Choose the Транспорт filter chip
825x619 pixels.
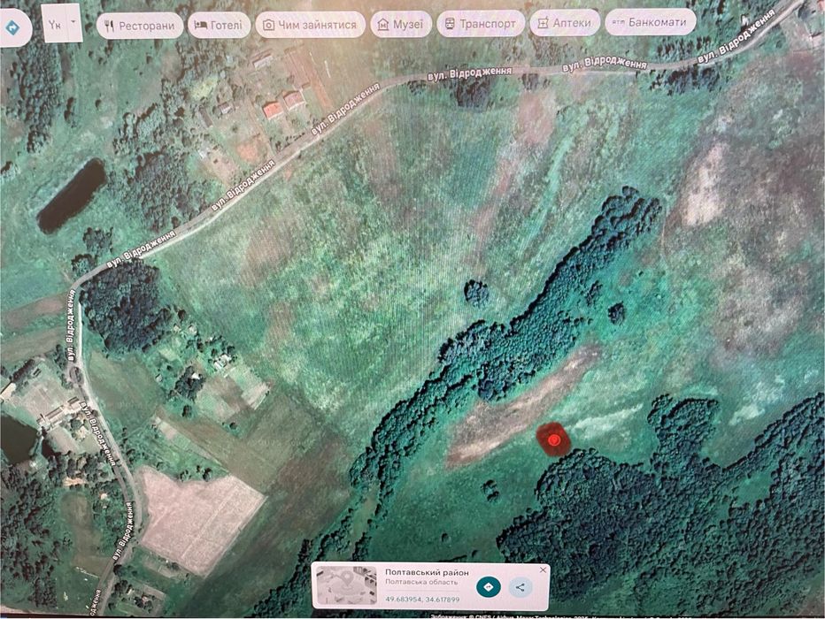point(481,24)
